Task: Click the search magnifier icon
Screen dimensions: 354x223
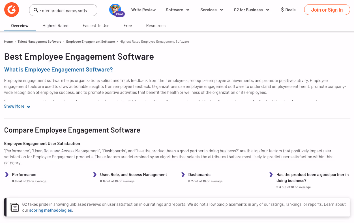Action: point(36,10)
